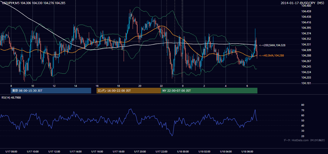Select the 40 SMA 104.288 label
Image resolution: width=328 pixels, height=154 pixels.
point(272,55)
